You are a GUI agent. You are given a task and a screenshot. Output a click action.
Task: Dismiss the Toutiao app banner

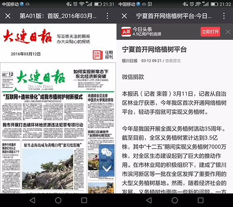coord(228,31)
